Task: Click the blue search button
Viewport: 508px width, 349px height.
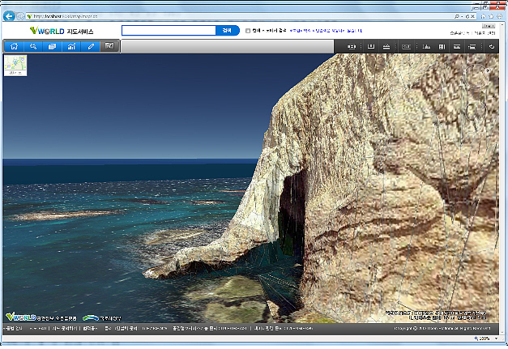Action: tap(228, 31)
